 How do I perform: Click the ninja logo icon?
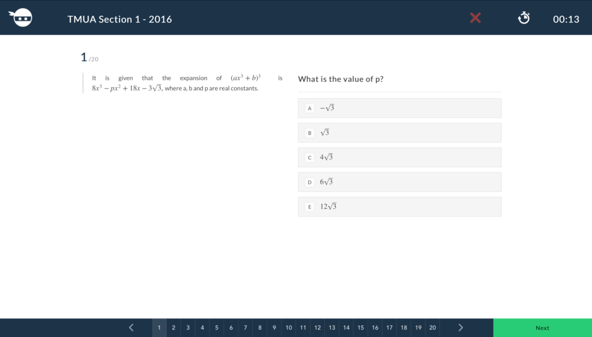click(x=20, y=17)
